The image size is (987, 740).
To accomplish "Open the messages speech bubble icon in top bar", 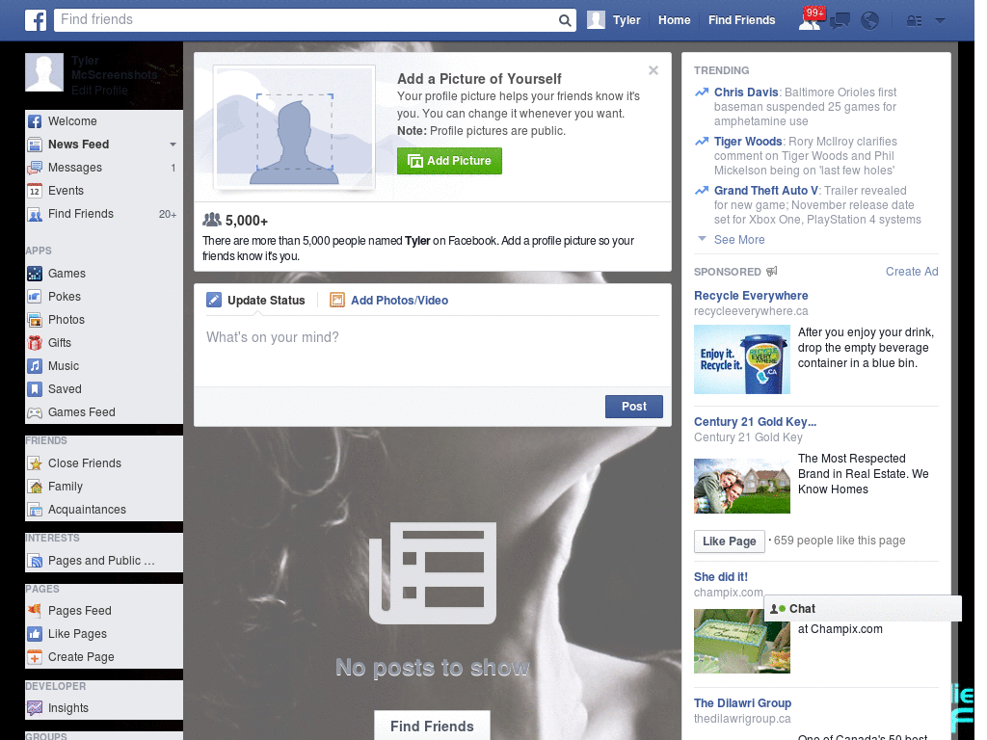I will pyautogui.click(x=840, y=21).
